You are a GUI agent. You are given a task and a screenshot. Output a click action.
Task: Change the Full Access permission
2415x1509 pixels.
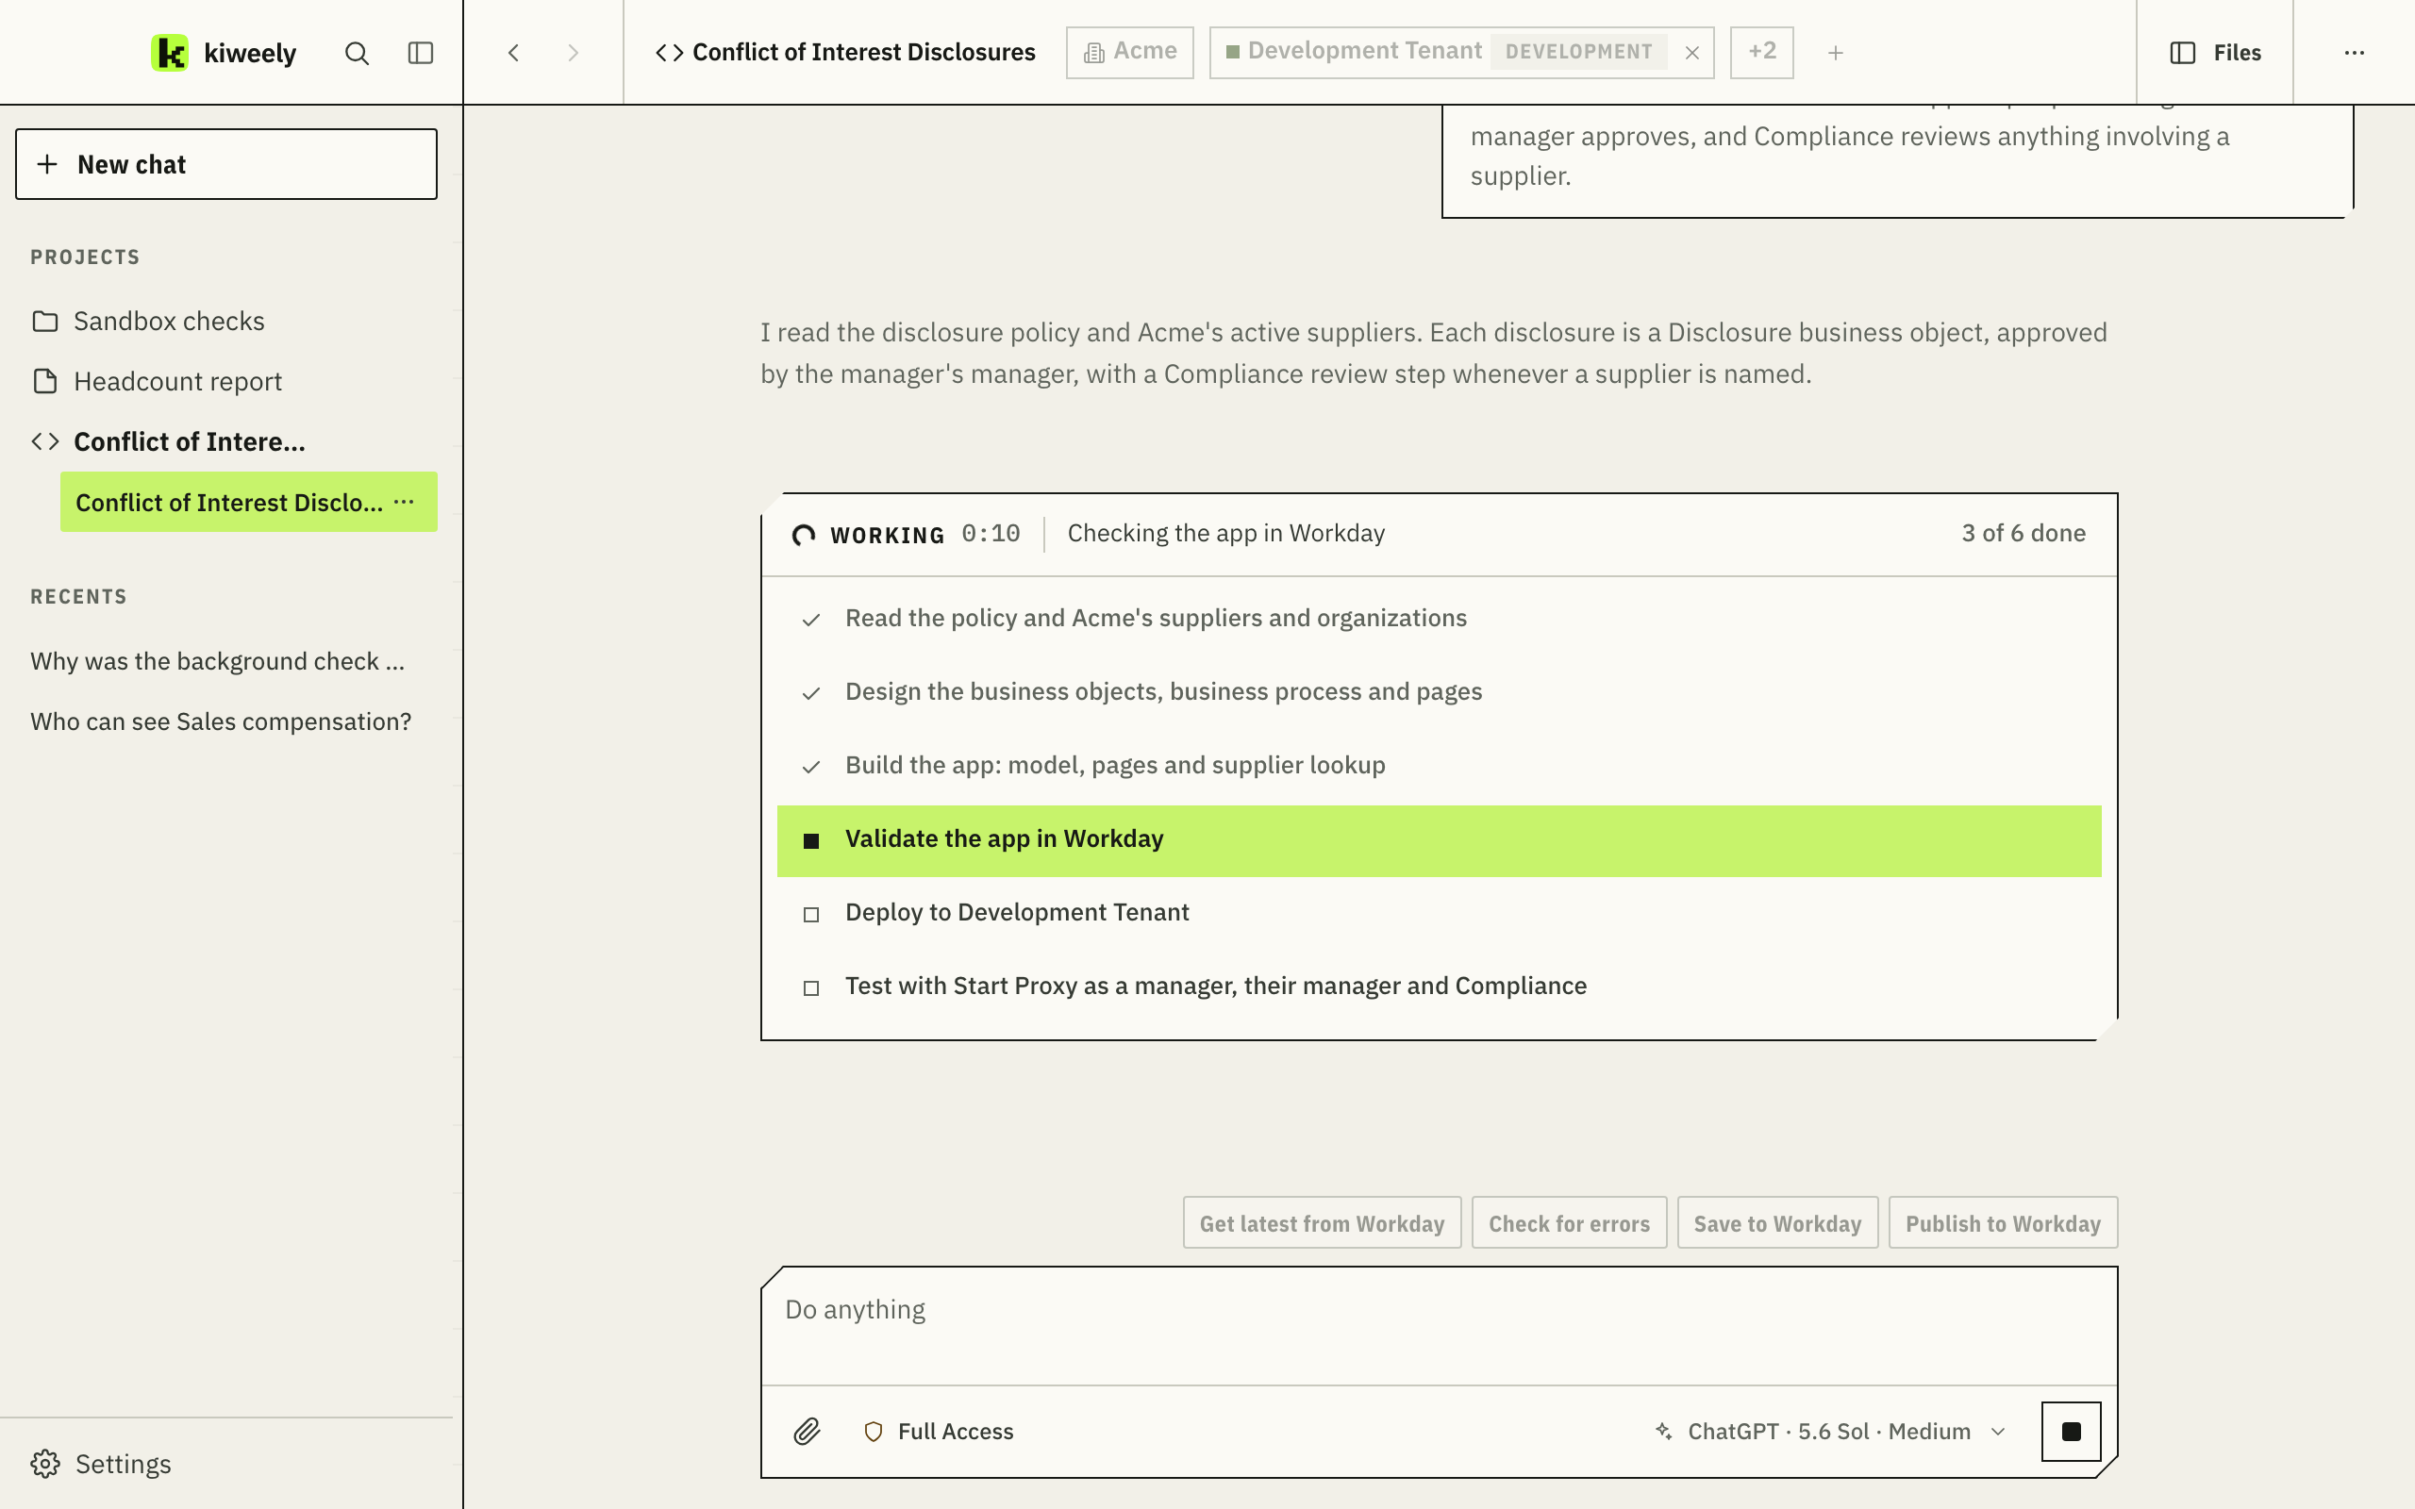[x=938, y=1431]
